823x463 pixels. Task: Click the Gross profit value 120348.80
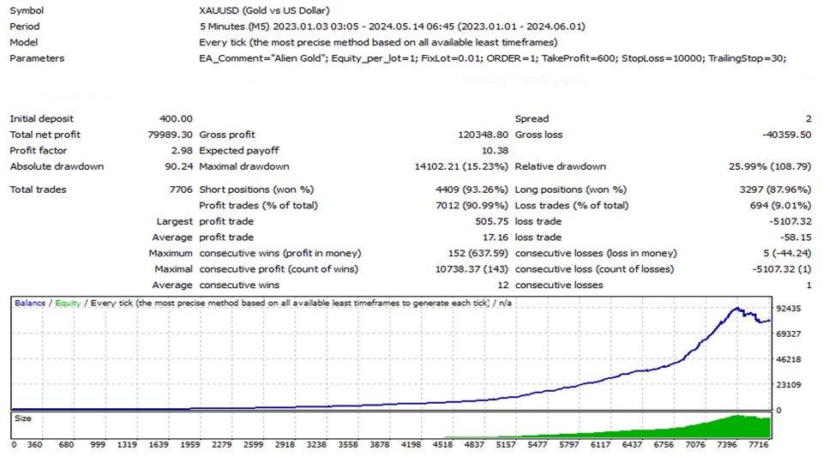pyautogui.click(x=483, y=135)
